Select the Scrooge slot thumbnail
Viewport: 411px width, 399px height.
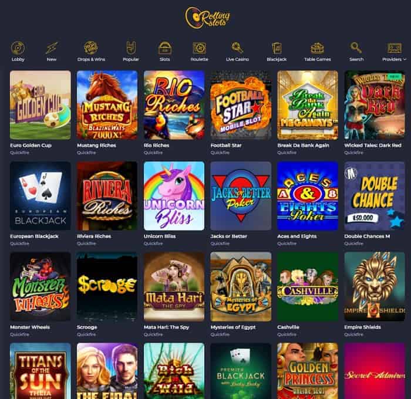[107, 286]
